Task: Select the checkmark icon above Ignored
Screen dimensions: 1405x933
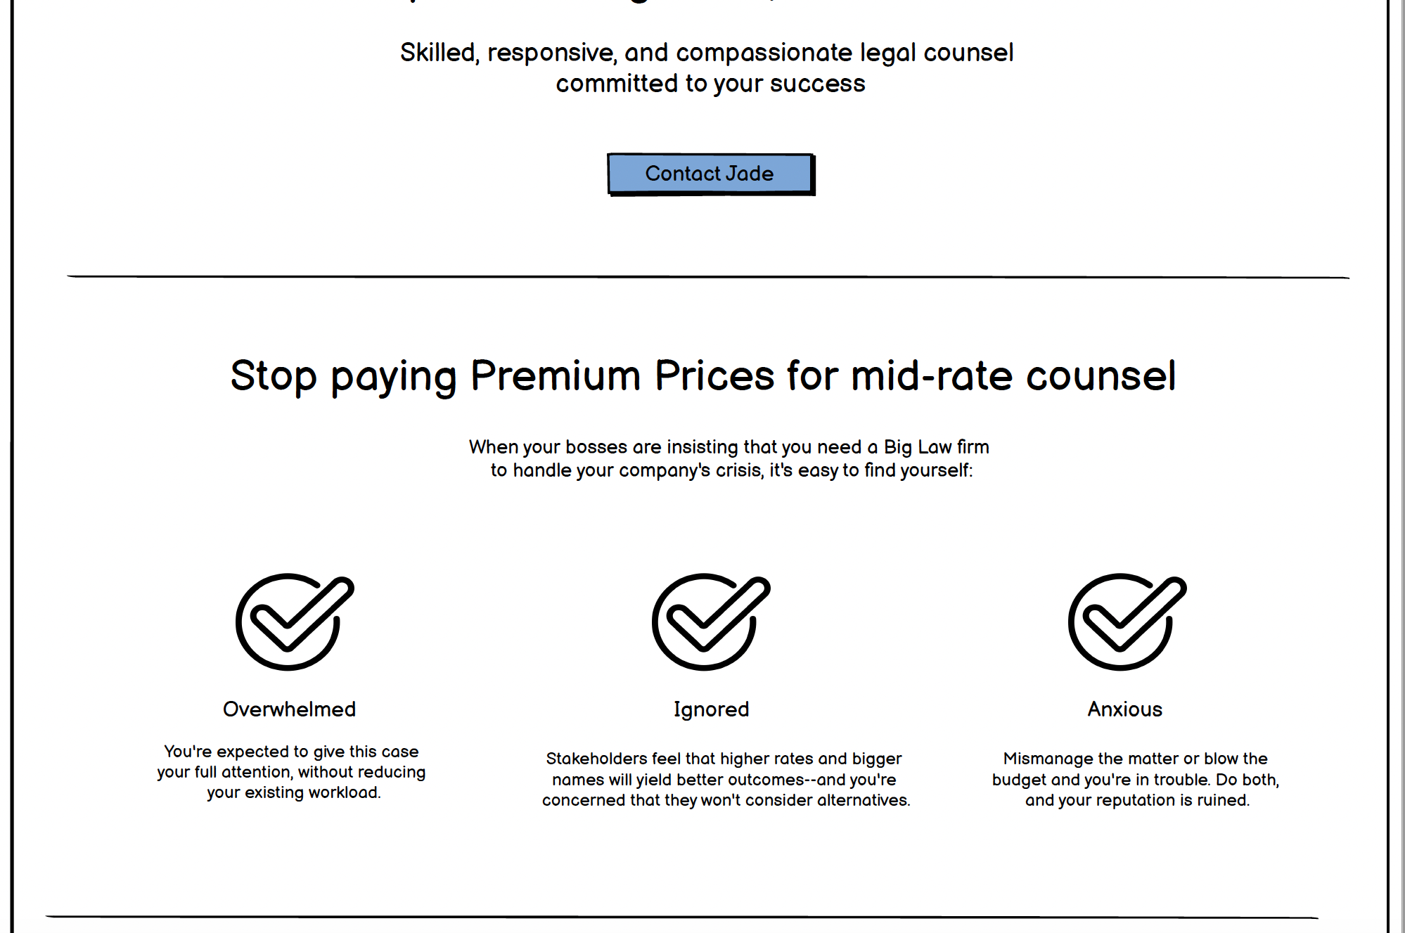Action: 711,622
